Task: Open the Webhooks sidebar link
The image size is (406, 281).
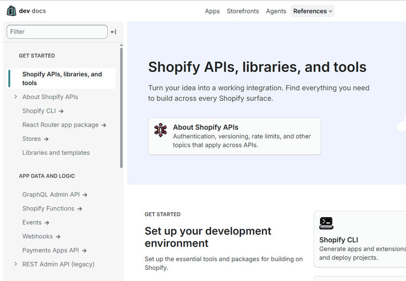Action: pyautogui.click(x=37, y=236)
